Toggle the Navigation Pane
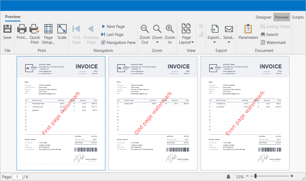This screenshot has width=306, height=181. 118,42
